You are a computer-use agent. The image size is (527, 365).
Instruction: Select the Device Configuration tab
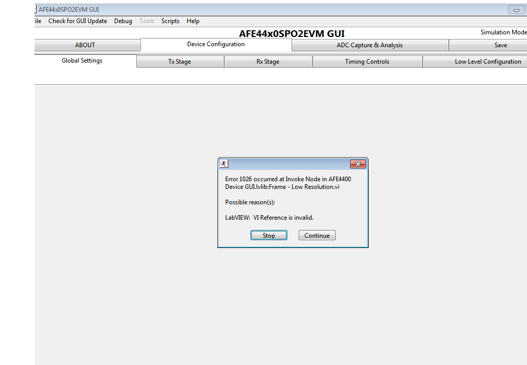tap(216, 44)
